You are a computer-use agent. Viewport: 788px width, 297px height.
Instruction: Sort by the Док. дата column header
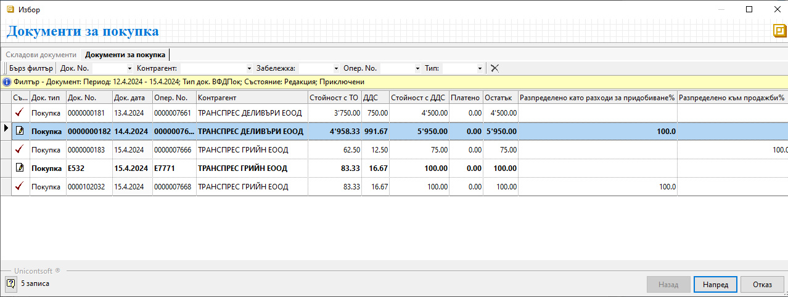point(132,98)
